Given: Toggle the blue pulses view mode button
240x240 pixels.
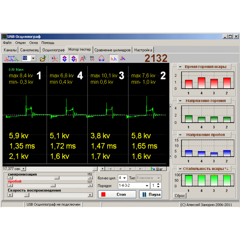Looking at the screenshot, I should click(122, 58).
